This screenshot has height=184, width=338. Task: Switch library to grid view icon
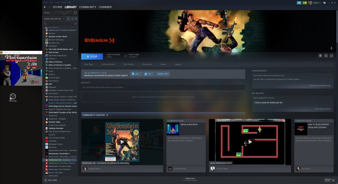coord(75,13)
